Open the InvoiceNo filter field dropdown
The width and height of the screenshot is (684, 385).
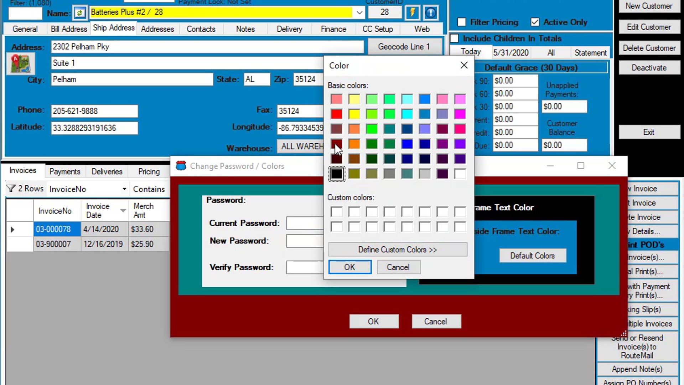pos(124,189)
